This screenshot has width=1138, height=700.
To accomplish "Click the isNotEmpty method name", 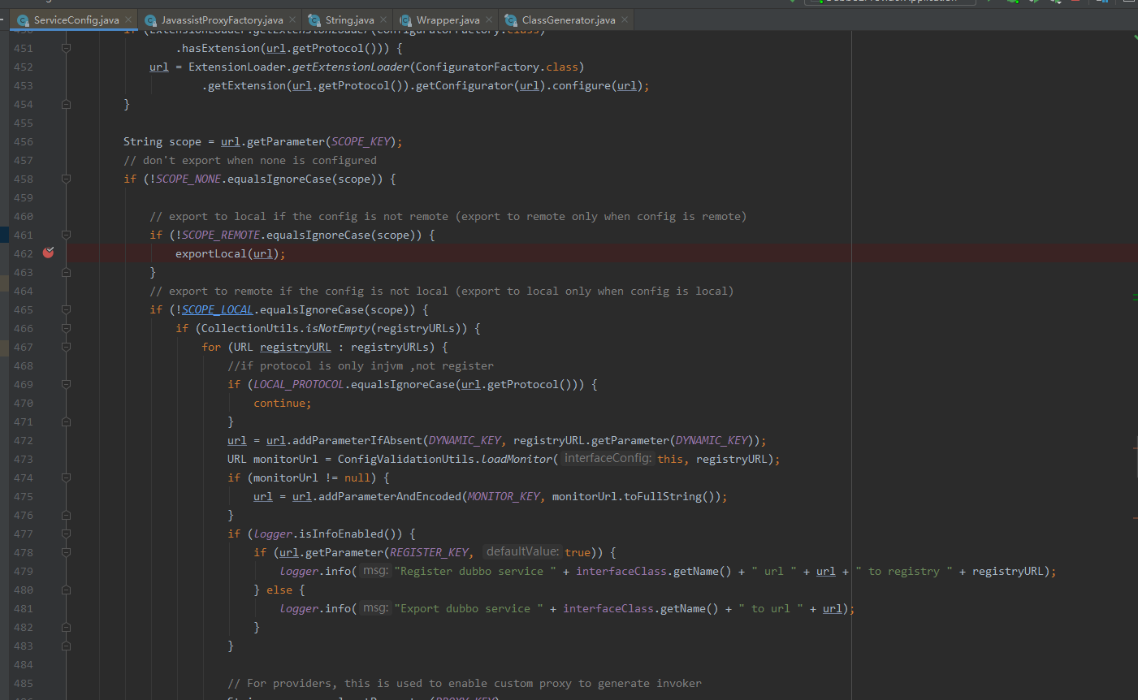I will pos(338,328).
